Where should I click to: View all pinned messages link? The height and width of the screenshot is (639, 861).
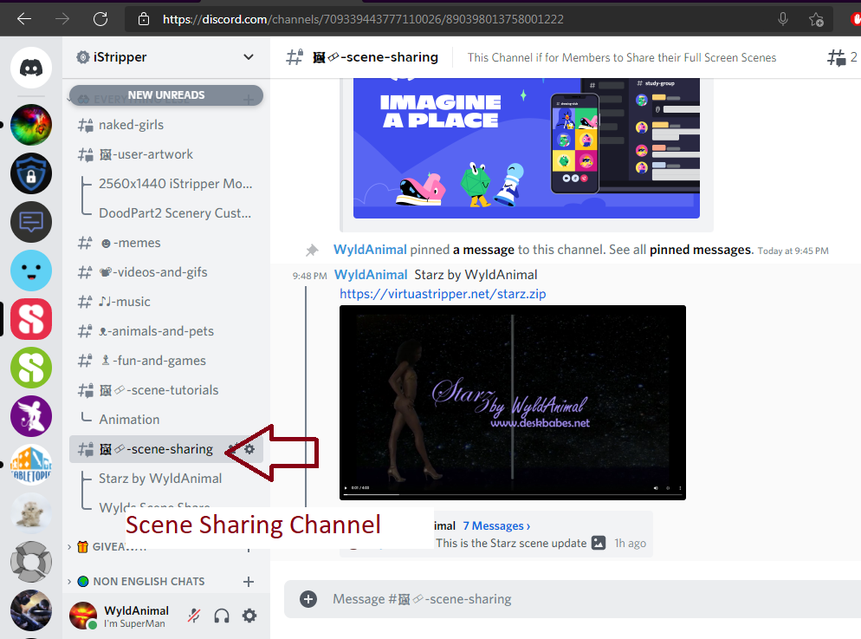click(x=700, y=250)
